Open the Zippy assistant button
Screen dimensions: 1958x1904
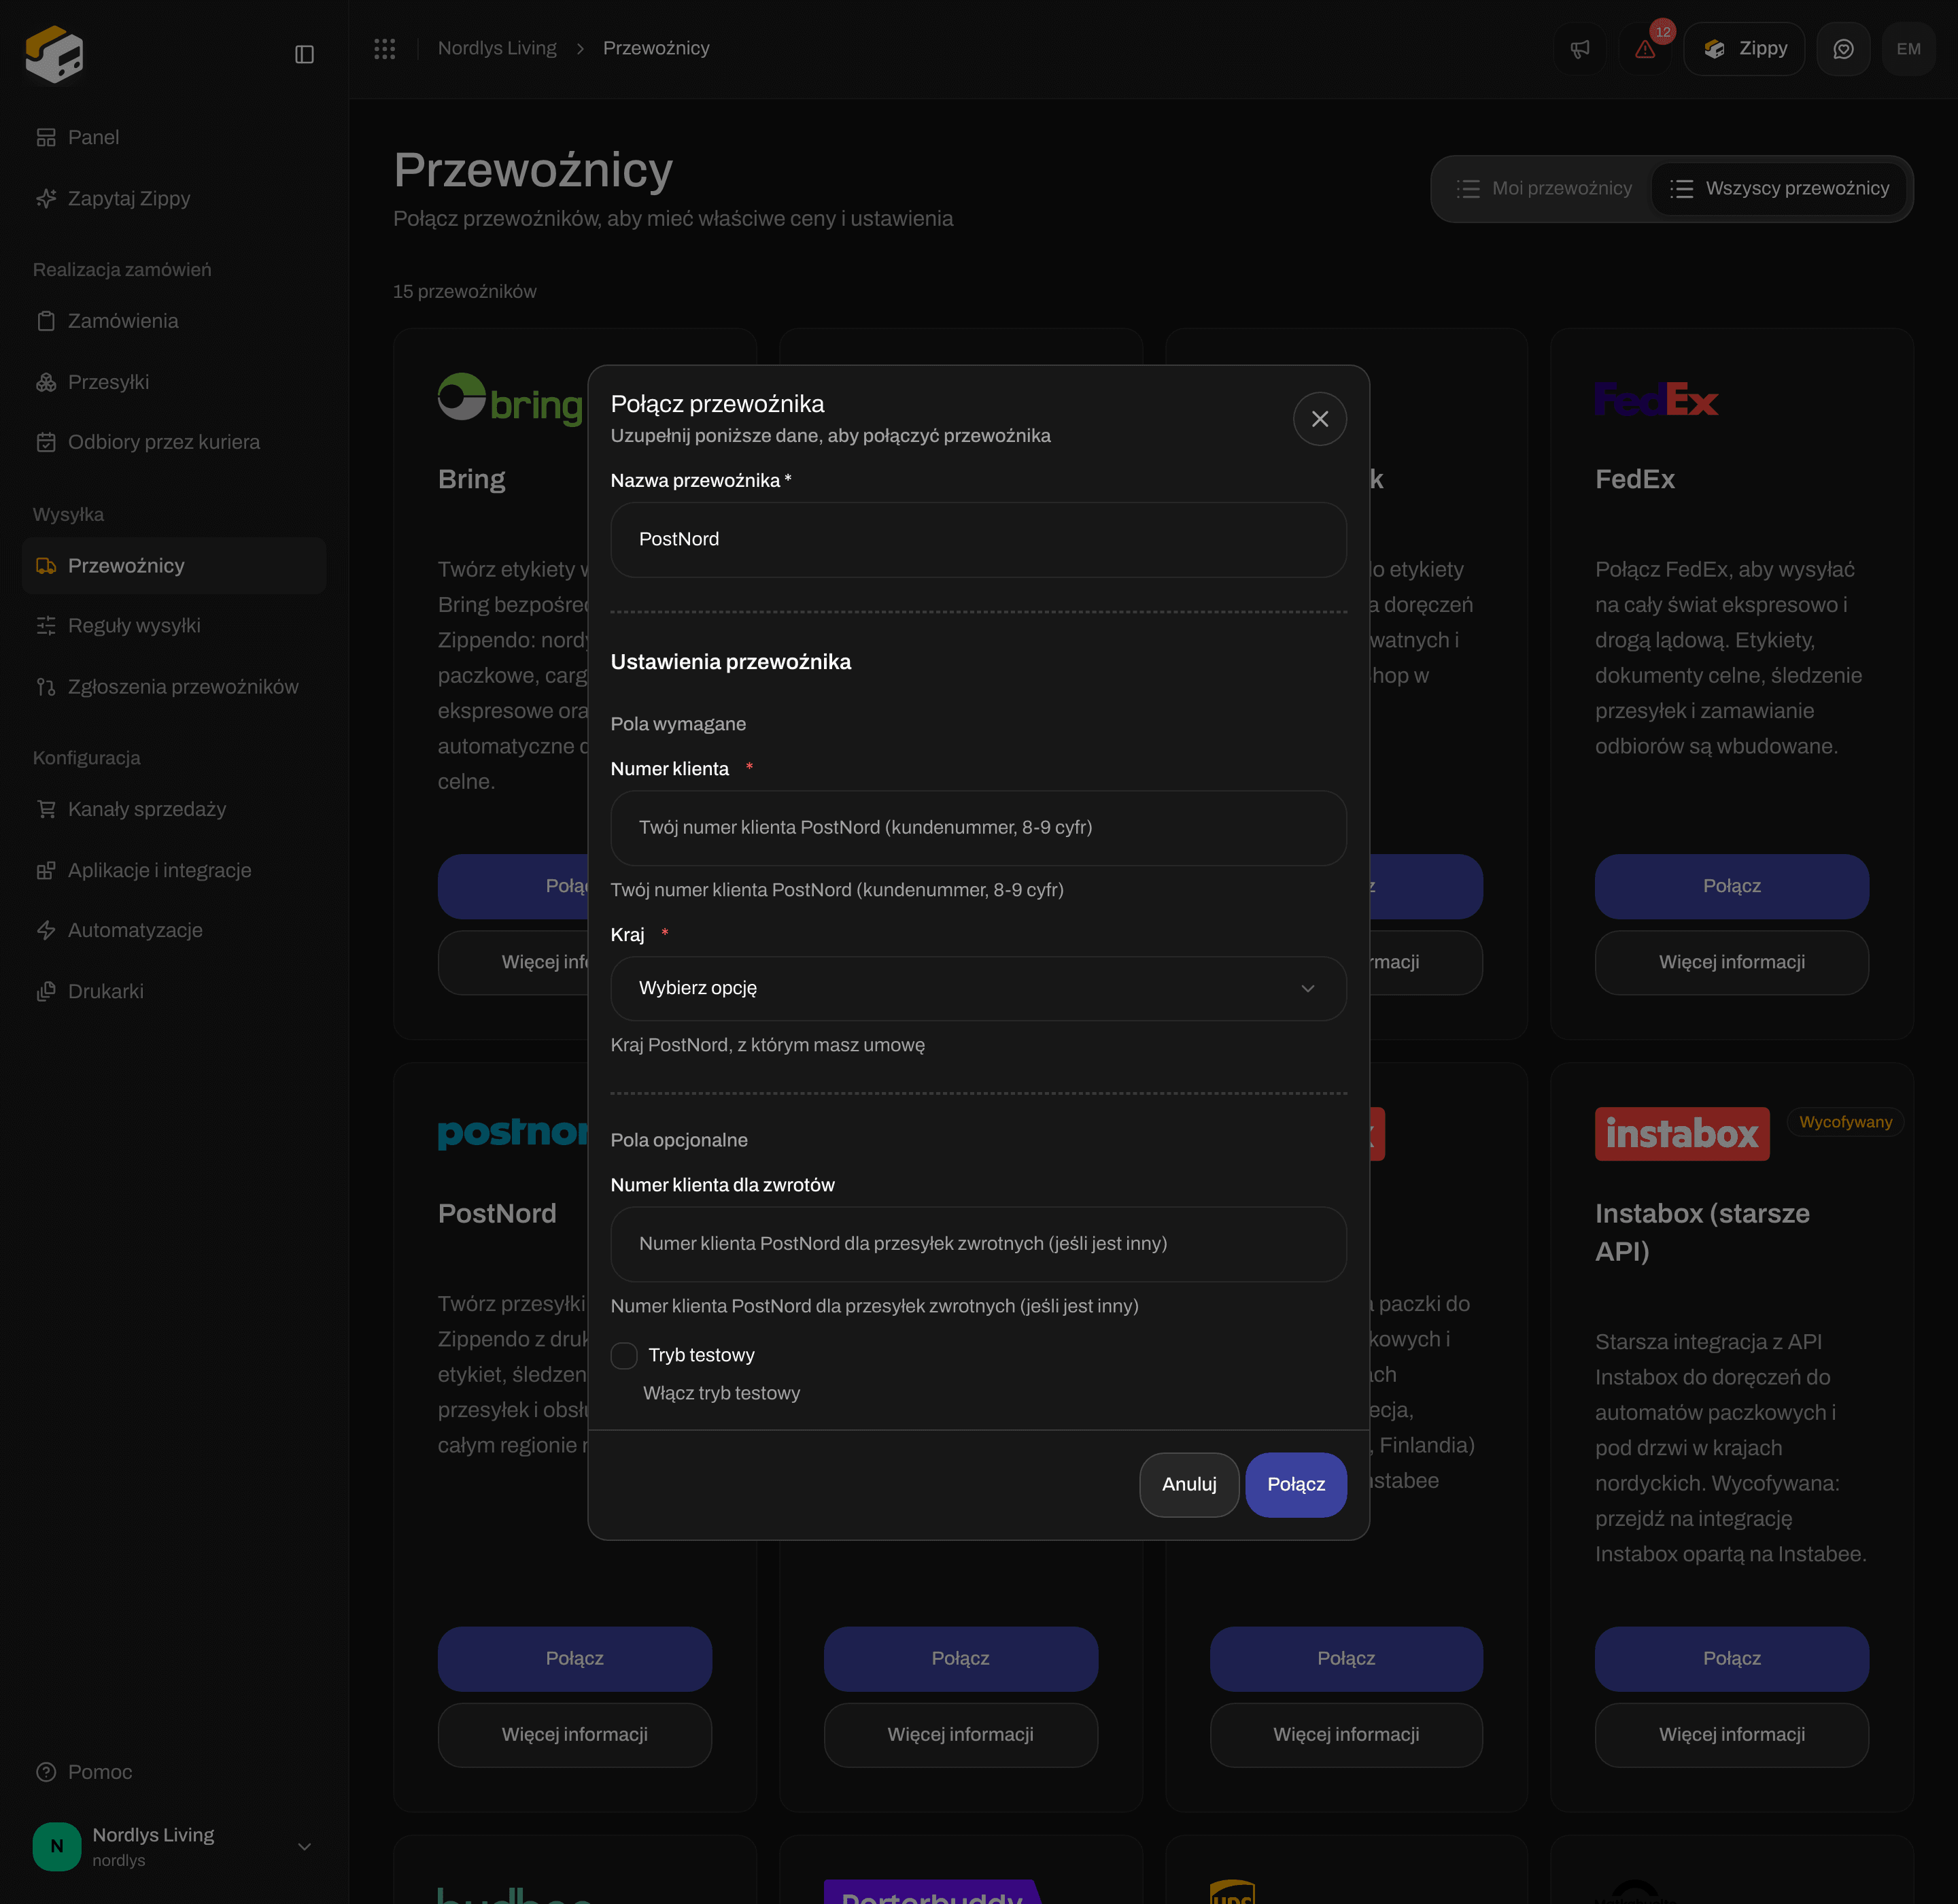tap(1745, 49)
